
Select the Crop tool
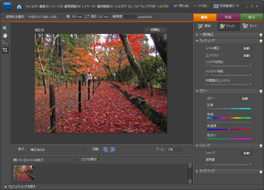click(x=5, y=50)
